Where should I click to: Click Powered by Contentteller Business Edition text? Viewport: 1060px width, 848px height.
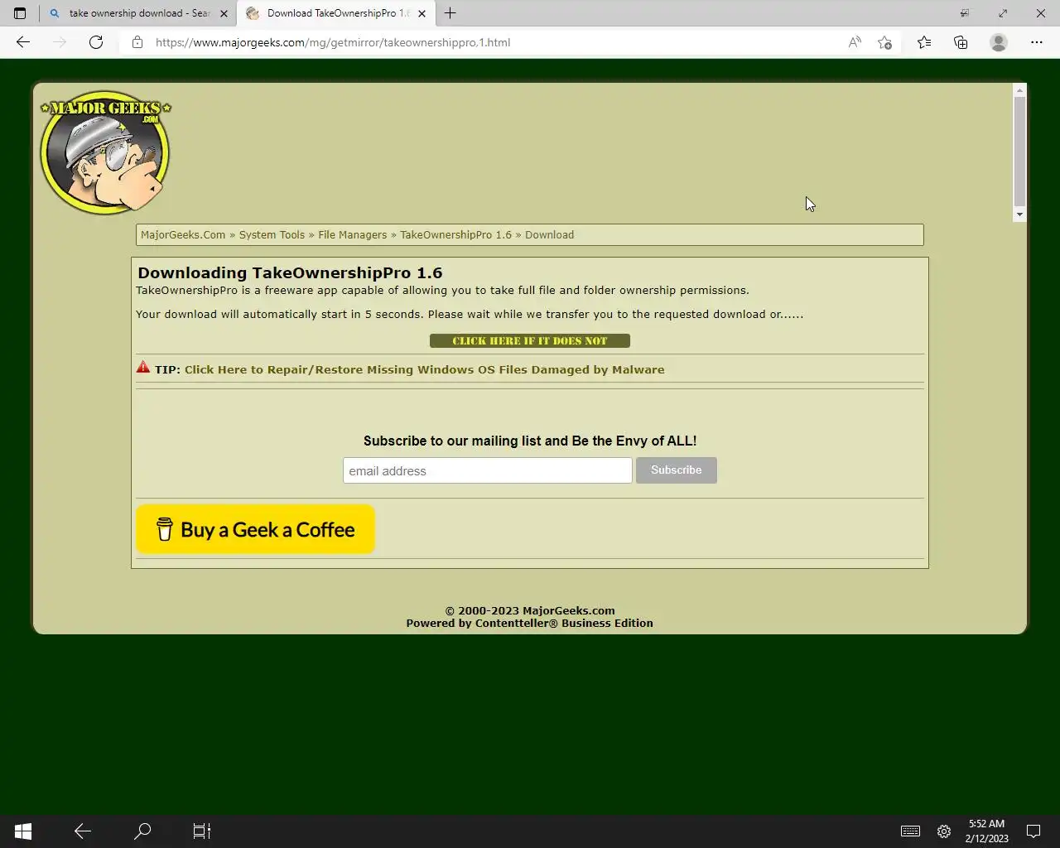(529, 623)
